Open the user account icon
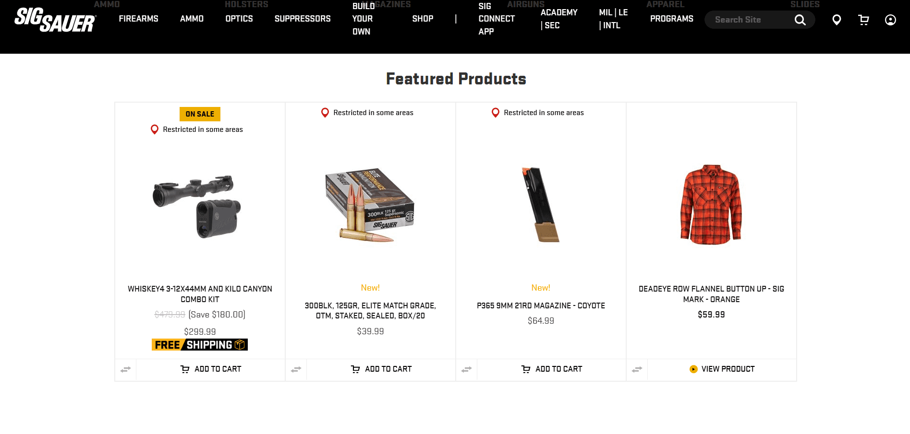910x434 pixels. pyautogui.click(x=890, y=20)
